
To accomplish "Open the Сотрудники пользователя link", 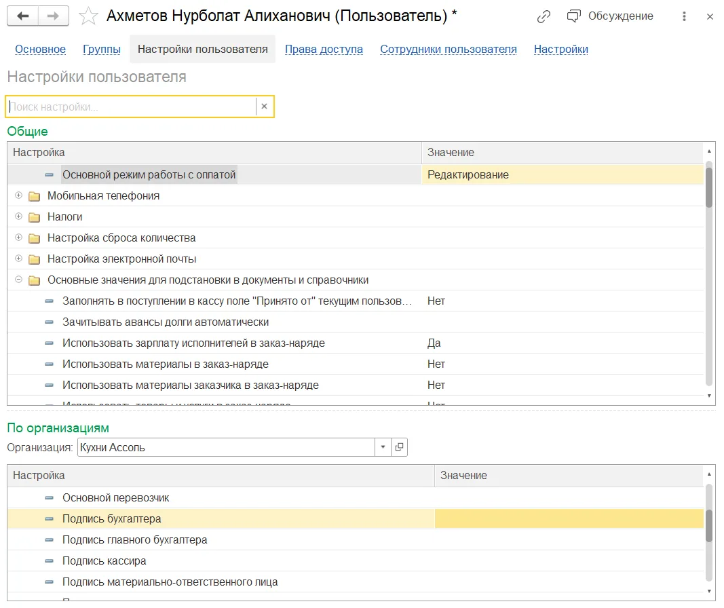I will [449, 49].
